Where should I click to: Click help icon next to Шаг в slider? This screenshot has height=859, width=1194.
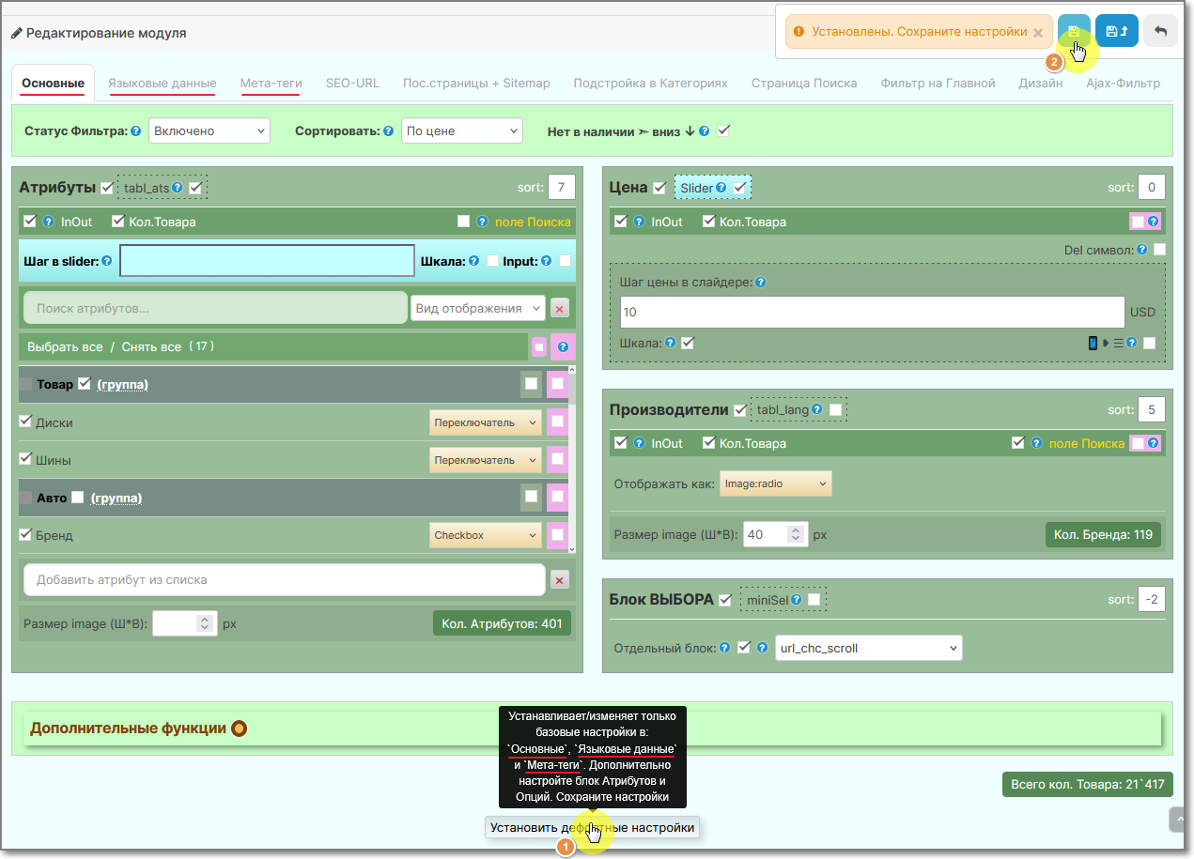[x=107, y=261]
